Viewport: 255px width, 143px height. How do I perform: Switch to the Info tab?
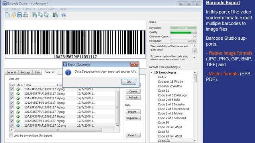coord(37,72)
